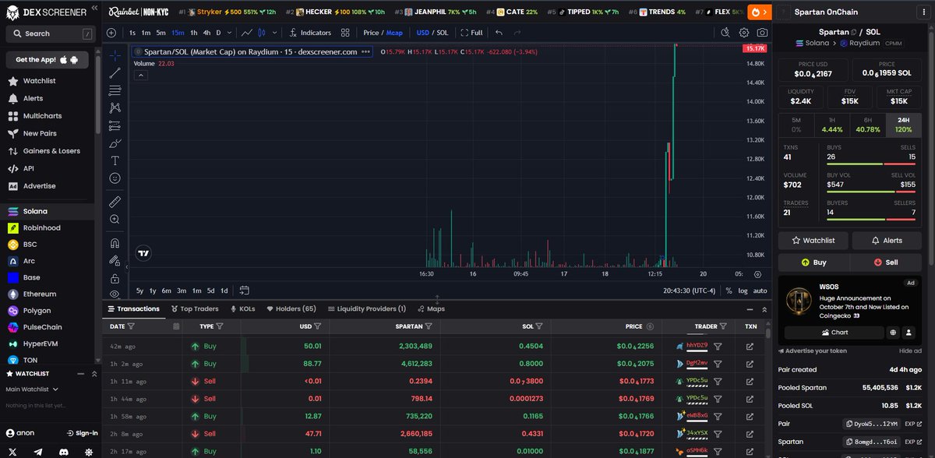This screenshot has width=935, height=458.
Task: Add a compare symbol with plus icon
Action: (x=111, y=33)
